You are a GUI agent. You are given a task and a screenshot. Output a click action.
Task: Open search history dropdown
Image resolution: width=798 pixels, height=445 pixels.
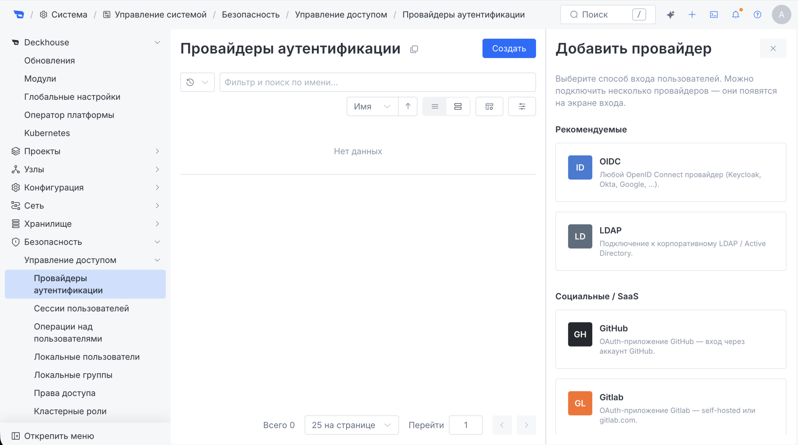197,82
